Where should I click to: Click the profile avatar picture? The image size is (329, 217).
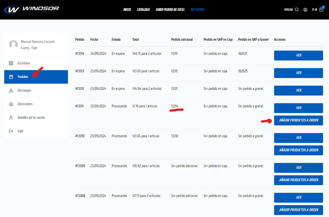tap(13, 45)
